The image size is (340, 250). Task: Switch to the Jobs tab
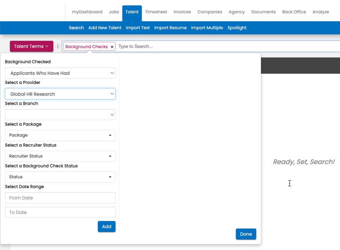point(114,12)
